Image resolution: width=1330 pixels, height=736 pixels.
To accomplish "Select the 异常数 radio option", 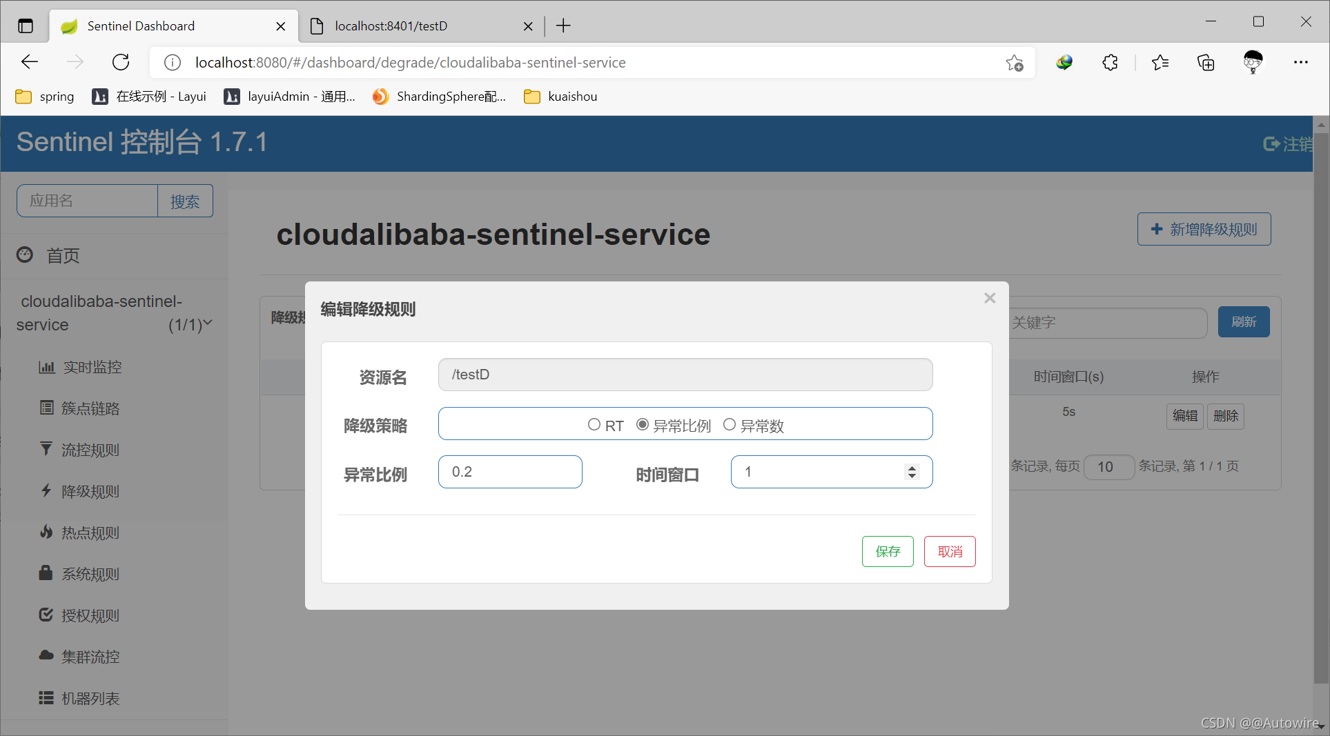I will (729, 425).
